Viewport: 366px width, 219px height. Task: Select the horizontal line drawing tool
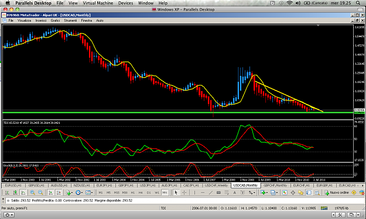pos(203,193)
